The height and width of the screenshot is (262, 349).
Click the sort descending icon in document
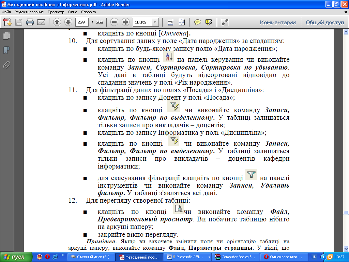168,57
